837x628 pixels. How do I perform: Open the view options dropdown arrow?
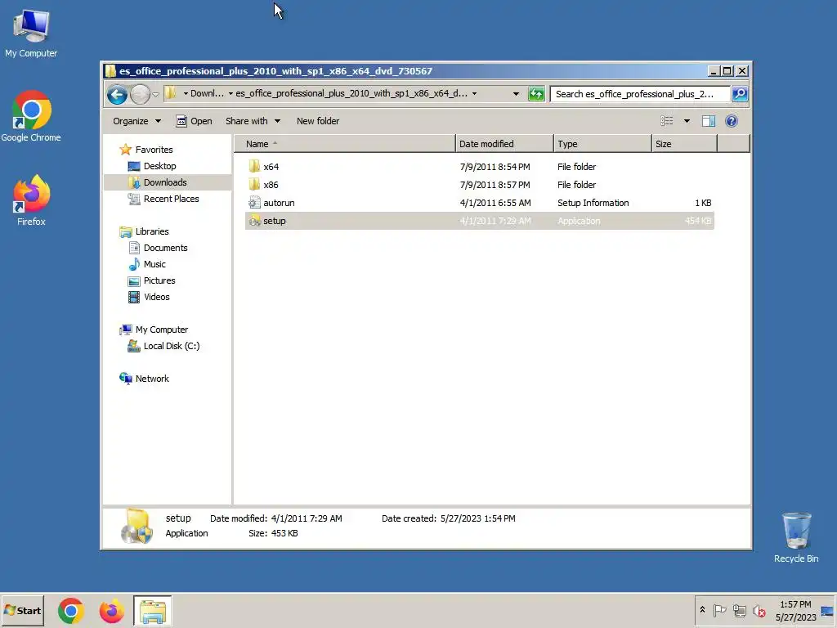coord(687,121)
